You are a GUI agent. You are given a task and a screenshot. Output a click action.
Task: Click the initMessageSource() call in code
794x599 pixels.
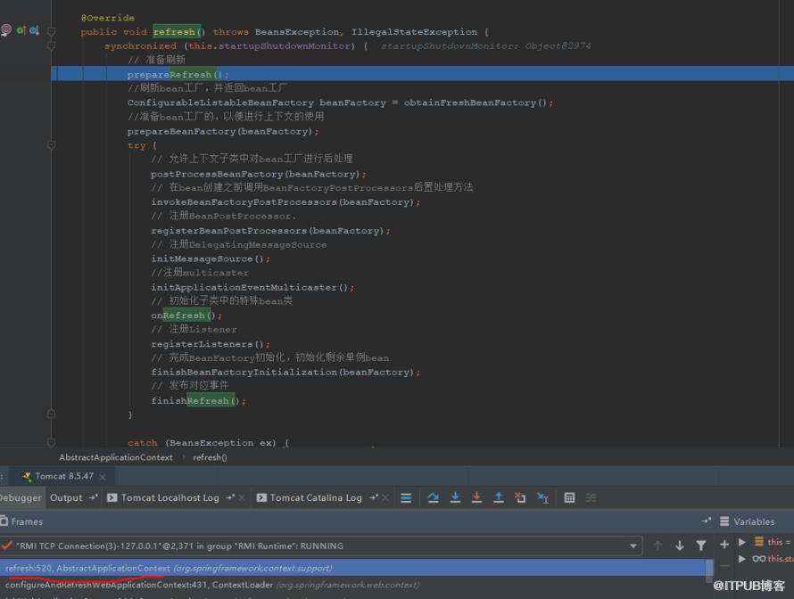coord(211,258)
